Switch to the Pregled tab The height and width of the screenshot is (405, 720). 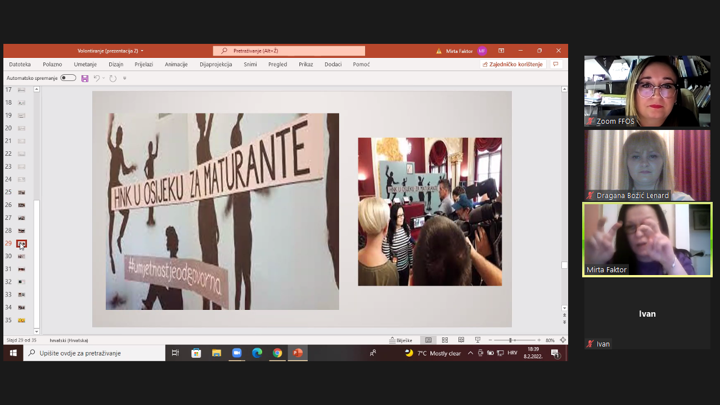click(278, 64)
